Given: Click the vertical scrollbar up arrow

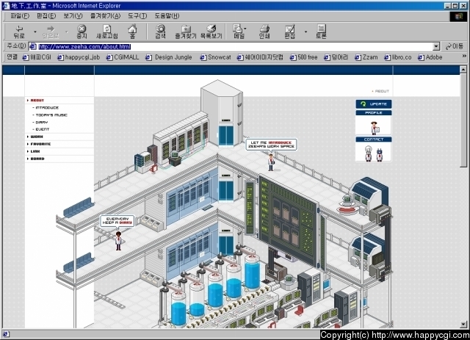Looking at the screenshot, I should (463, 70).
